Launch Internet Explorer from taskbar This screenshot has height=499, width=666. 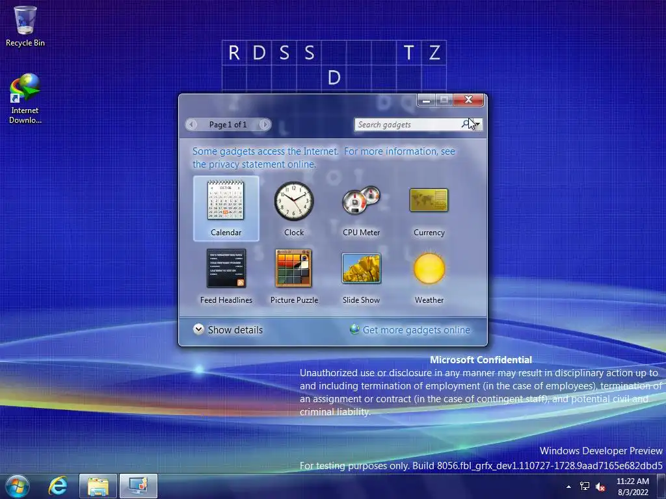coord(58,486)
